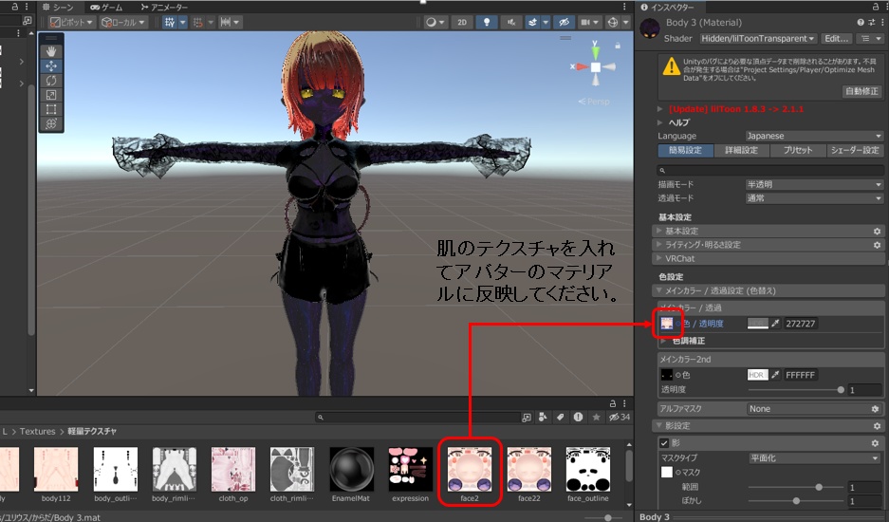
Task: Select the プリセット tab
Action: tap(797, 150)
